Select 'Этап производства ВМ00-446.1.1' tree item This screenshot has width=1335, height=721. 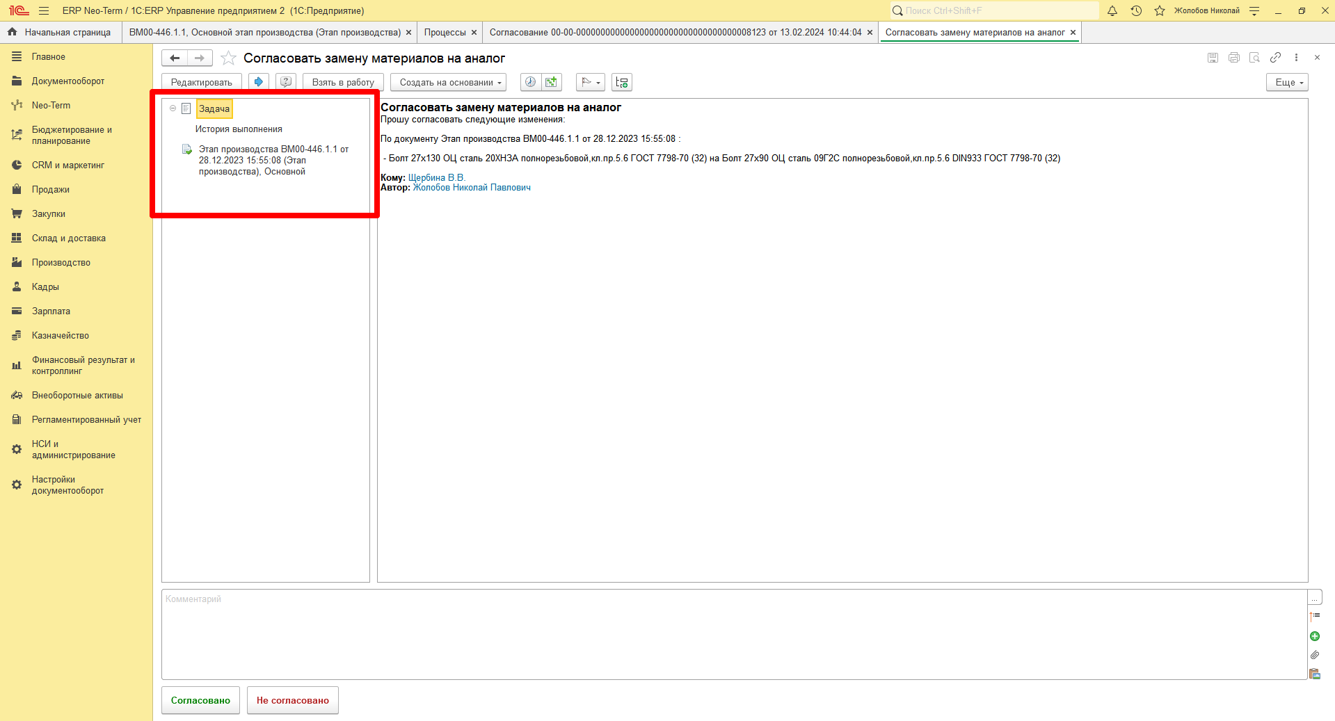[x=273, y=160]
